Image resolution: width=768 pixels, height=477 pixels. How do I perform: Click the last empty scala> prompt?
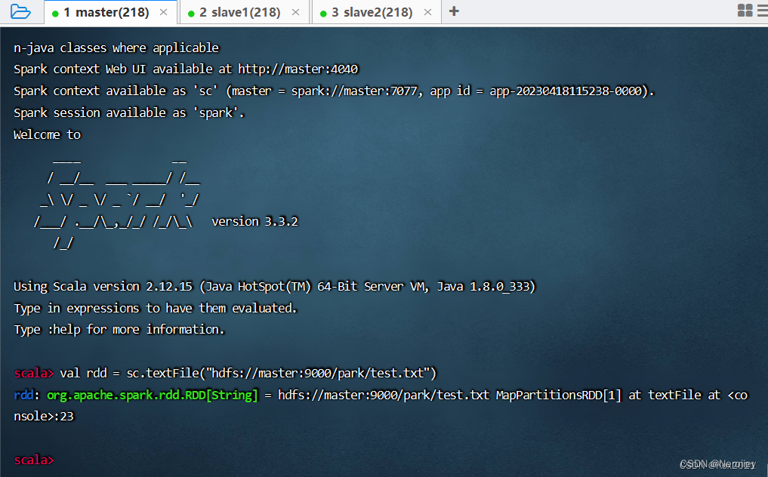(34, 460)
